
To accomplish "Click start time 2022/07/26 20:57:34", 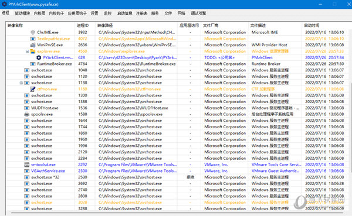I will (324, 57).
